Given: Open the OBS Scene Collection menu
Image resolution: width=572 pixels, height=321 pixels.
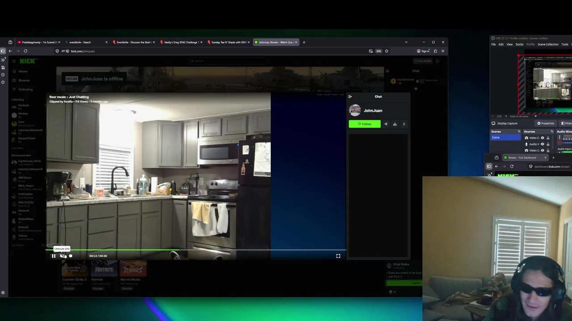Looking at the screenshot, I should [548, 45].
